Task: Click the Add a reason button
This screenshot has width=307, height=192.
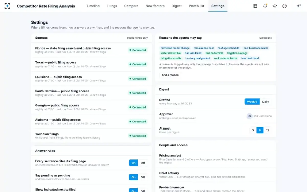Action: coord(170,75)
